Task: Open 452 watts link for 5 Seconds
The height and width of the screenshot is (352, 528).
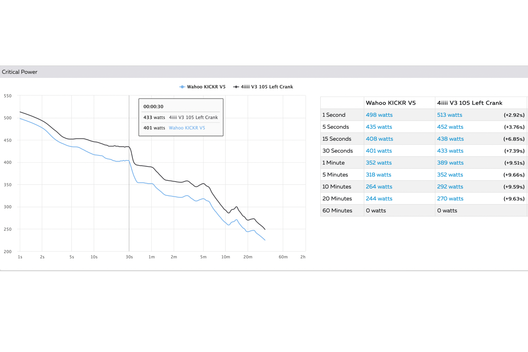Action: click(x=450, y=127)
